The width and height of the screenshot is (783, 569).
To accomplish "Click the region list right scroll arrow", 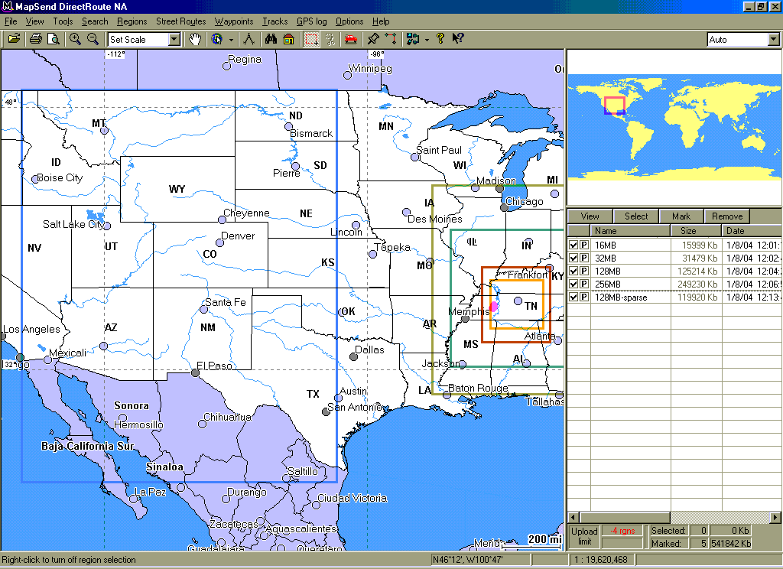I will tap(775, 518).
